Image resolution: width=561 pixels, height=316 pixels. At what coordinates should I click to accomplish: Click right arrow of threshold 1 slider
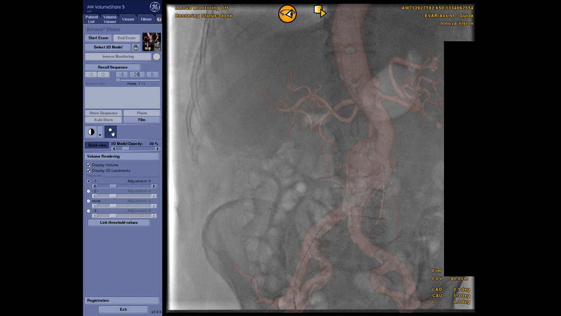tap(154, 186)
